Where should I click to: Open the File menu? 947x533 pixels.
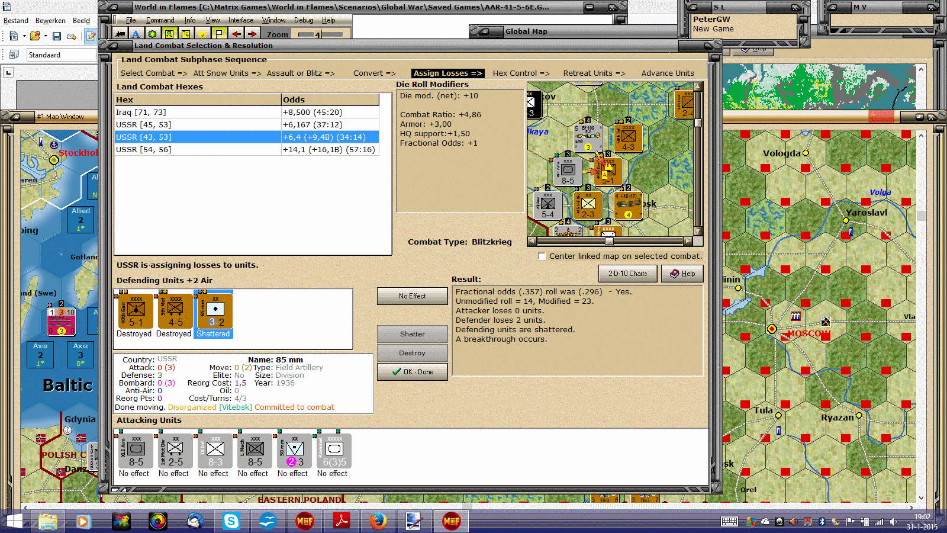pyautogui.click(x=131, y=20)
